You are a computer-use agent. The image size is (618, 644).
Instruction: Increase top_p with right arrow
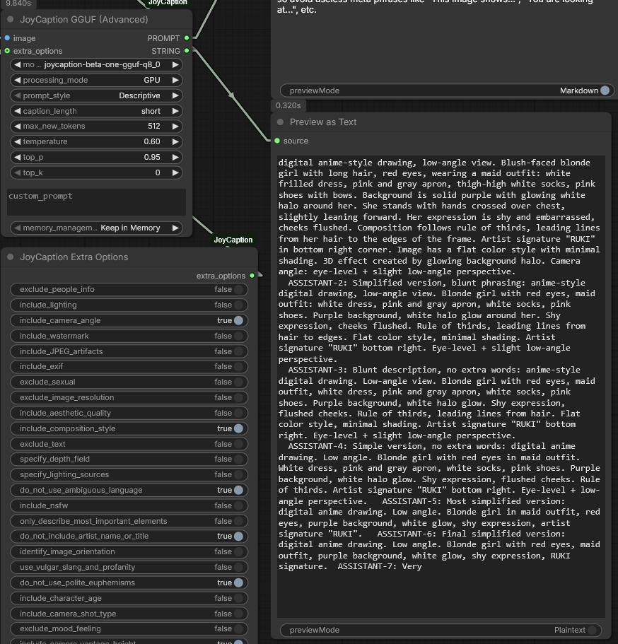tap(175, 158)
